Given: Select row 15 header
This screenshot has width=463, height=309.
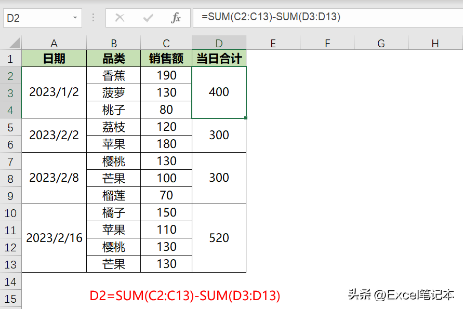Looking at the screenshot, I should pyautogui.click(x=10, y=299).
